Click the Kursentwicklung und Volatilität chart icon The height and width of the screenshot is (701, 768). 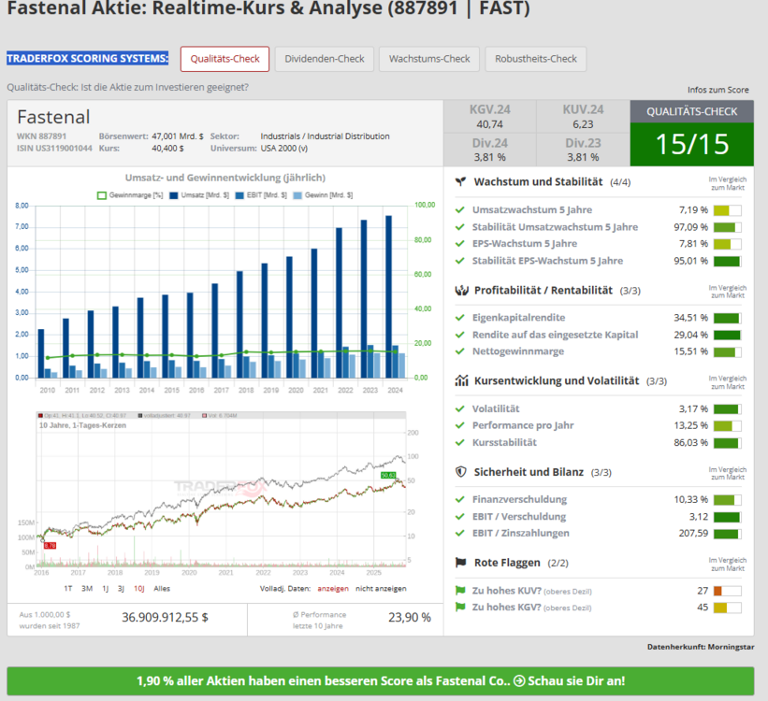[x=461, y=380]
